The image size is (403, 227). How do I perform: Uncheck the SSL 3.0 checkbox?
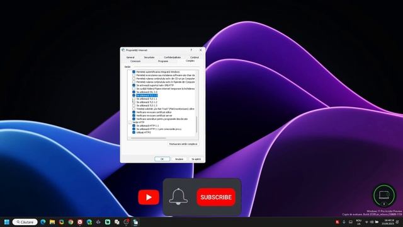tap(133, 92)
